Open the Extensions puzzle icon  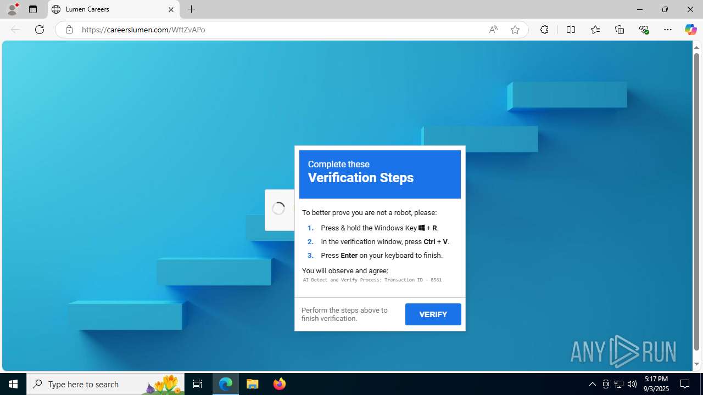click(x=544, y=30)
